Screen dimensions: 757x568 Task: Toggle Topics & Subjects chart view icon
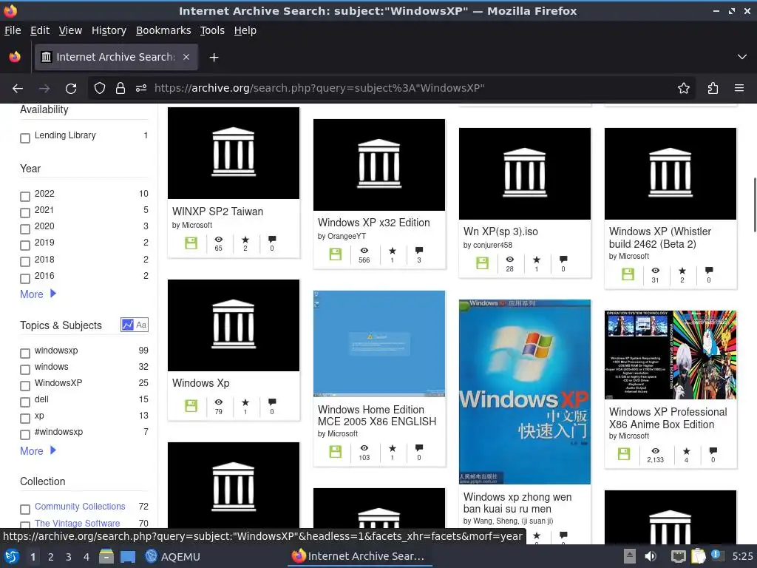click(x=127, y=325)
